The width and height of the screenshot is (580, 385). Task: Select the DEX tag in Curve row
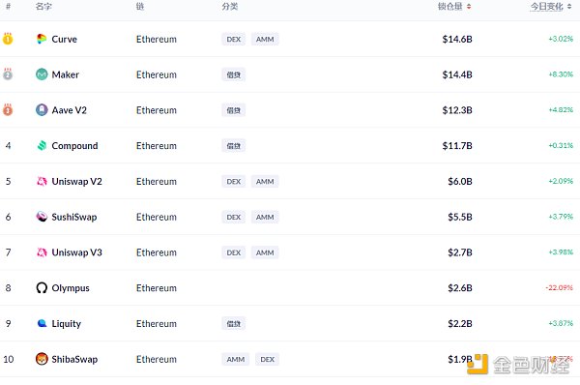tap(233, 40)
